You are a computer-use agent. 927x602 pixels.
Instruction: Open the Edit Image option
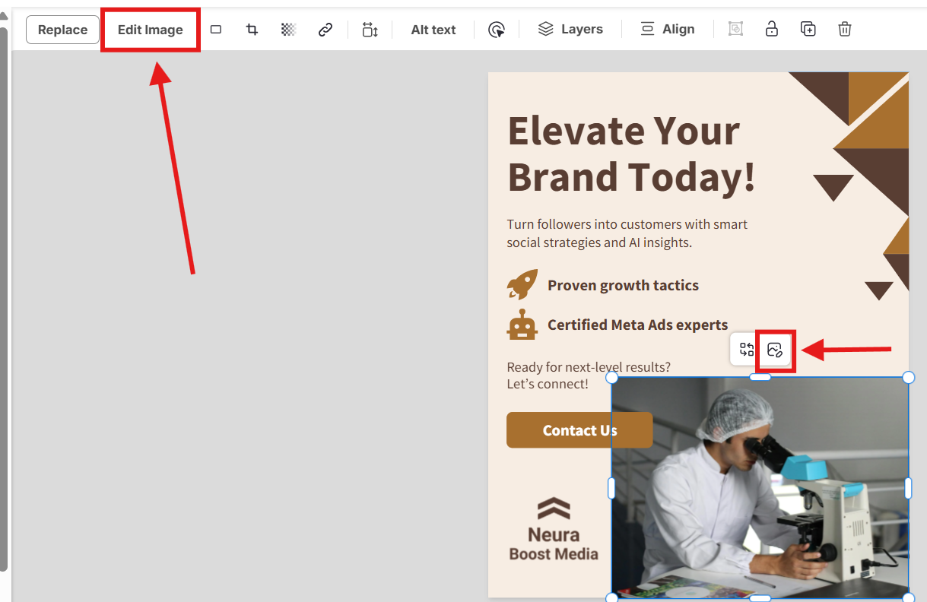pos(150,30)
